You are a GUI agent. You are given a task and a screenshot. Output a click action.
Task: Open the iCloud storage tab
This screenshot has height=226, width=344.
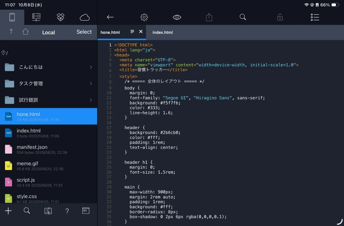coord(85,17)
